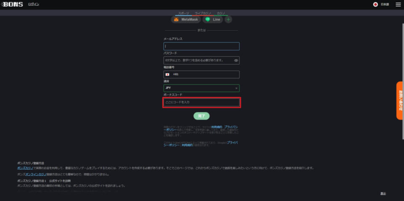Open the 日本語 language selector
Image resolution: width=404 pixels, height=201 pixels.
[385, 5]
